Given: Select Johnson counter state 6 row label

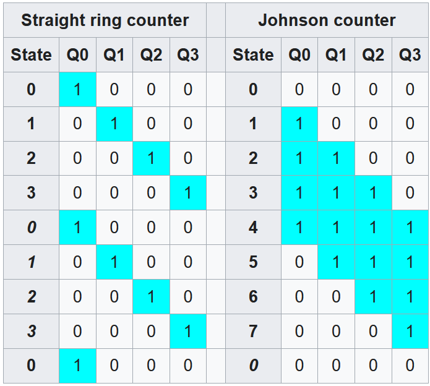Looking at the screenshot, I should pos(253,296).
